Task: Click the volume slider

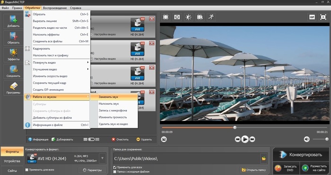Action: 321,139
